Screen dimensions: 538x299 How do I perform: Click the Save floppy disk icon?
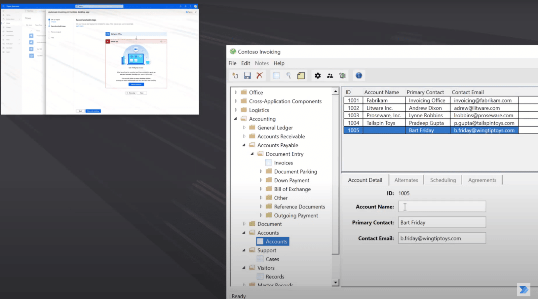click(x=247, y=76)
